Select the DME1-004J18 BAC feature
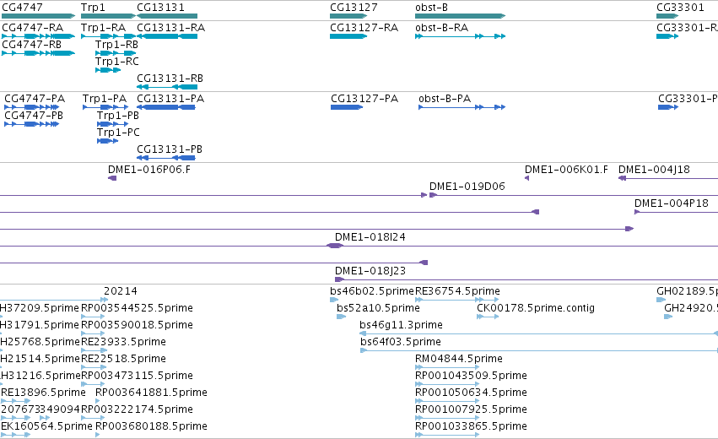This screenshot has width=718, height=439. (x=668, y=178)
